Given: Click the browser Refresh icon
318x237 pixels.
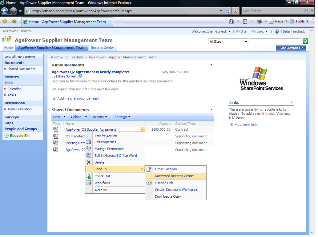Looking at the screenshot, I should pos(228,11).
